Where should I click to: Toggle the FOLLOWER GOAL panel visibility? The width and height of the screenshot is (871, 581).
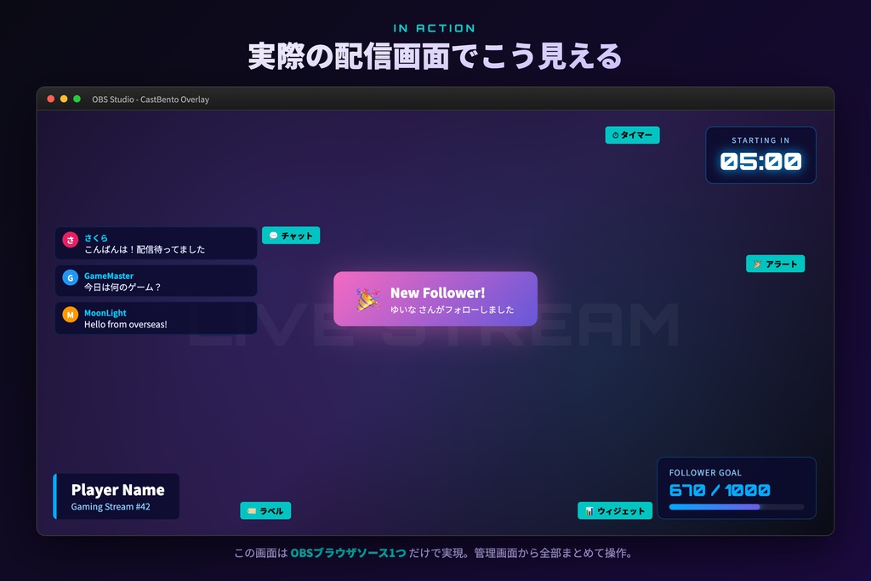pos(737,489)
